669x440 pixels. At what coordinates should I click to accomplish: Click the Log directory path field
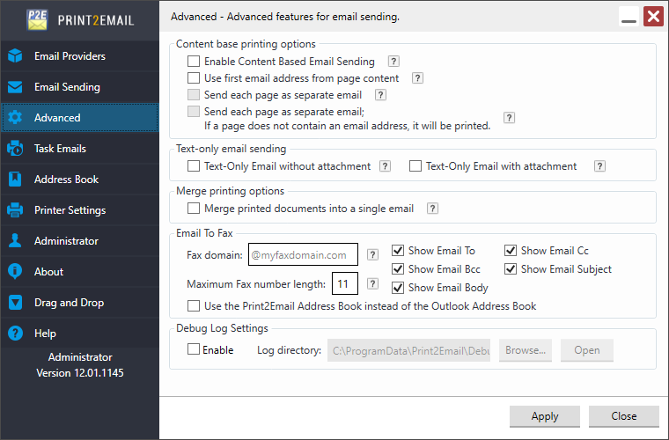click(x=408, y=350)
